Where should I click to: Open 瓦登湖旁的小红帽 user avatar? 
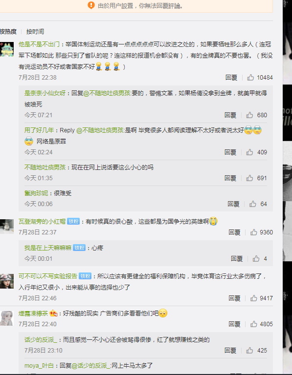7,226
